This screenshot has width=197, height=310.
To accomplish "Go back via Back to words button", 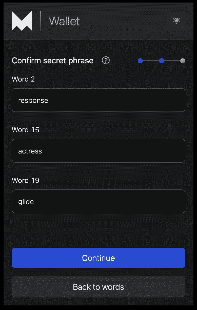I will [x=98, y=287].
